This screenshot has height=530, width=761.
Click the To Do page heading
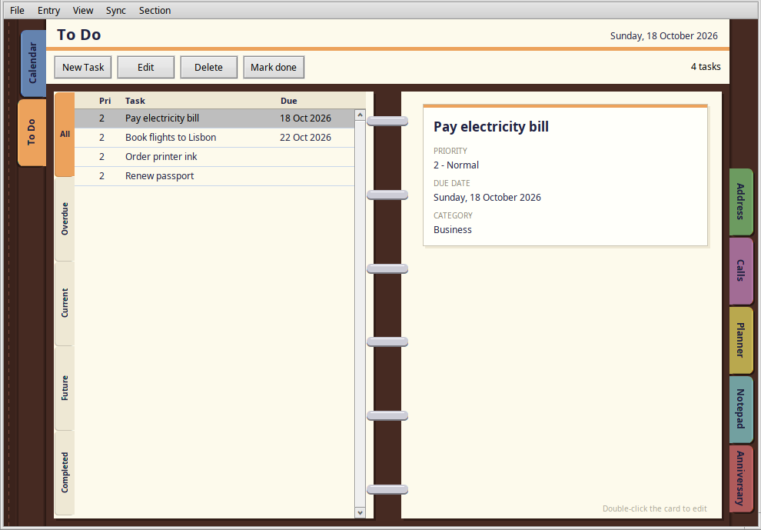click(78, 35)
